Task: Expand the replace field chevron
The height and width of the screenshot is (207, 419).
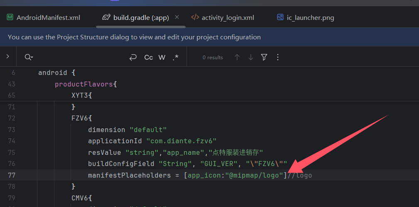Action: click(x=7, y=57)
